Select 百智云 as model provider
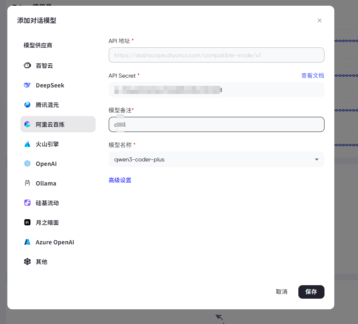This screenshot has height=324, width=358. (44, 66)
